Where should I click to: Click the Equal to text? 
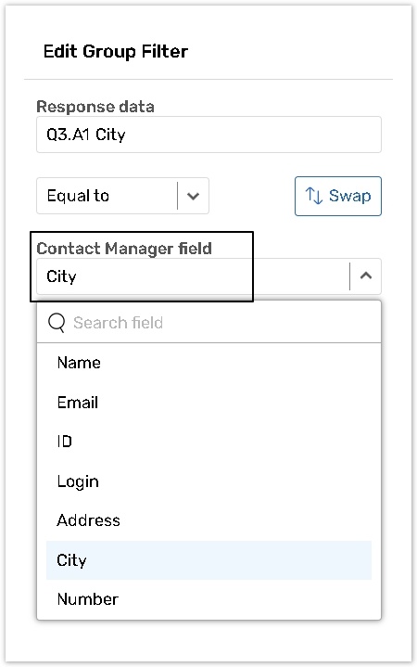tap(78, 196)
